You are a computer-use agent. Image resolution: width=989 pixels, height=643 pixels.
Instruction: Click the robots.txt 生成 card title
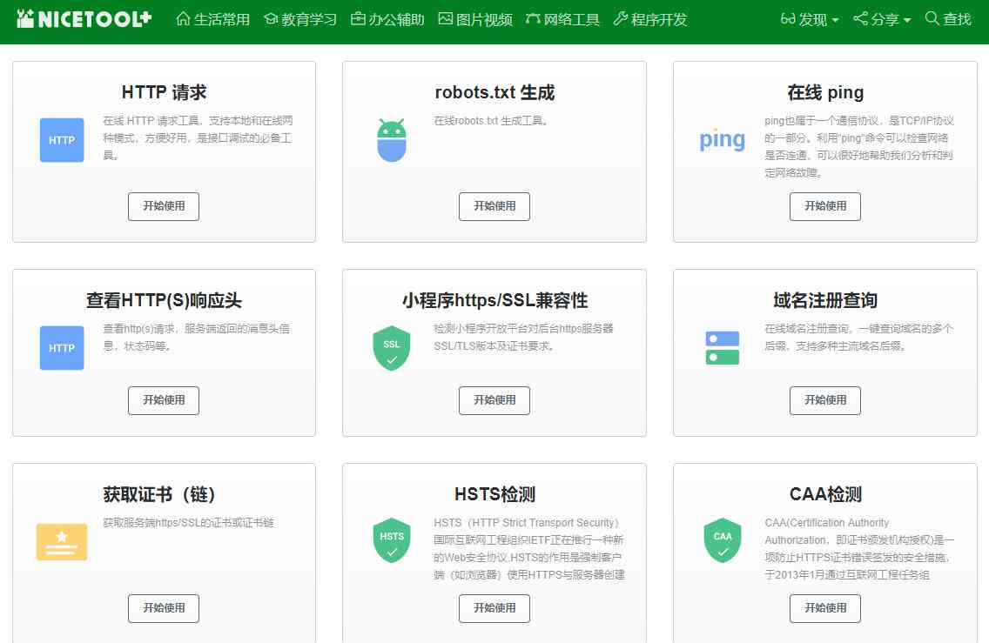[x=494, y=93]
